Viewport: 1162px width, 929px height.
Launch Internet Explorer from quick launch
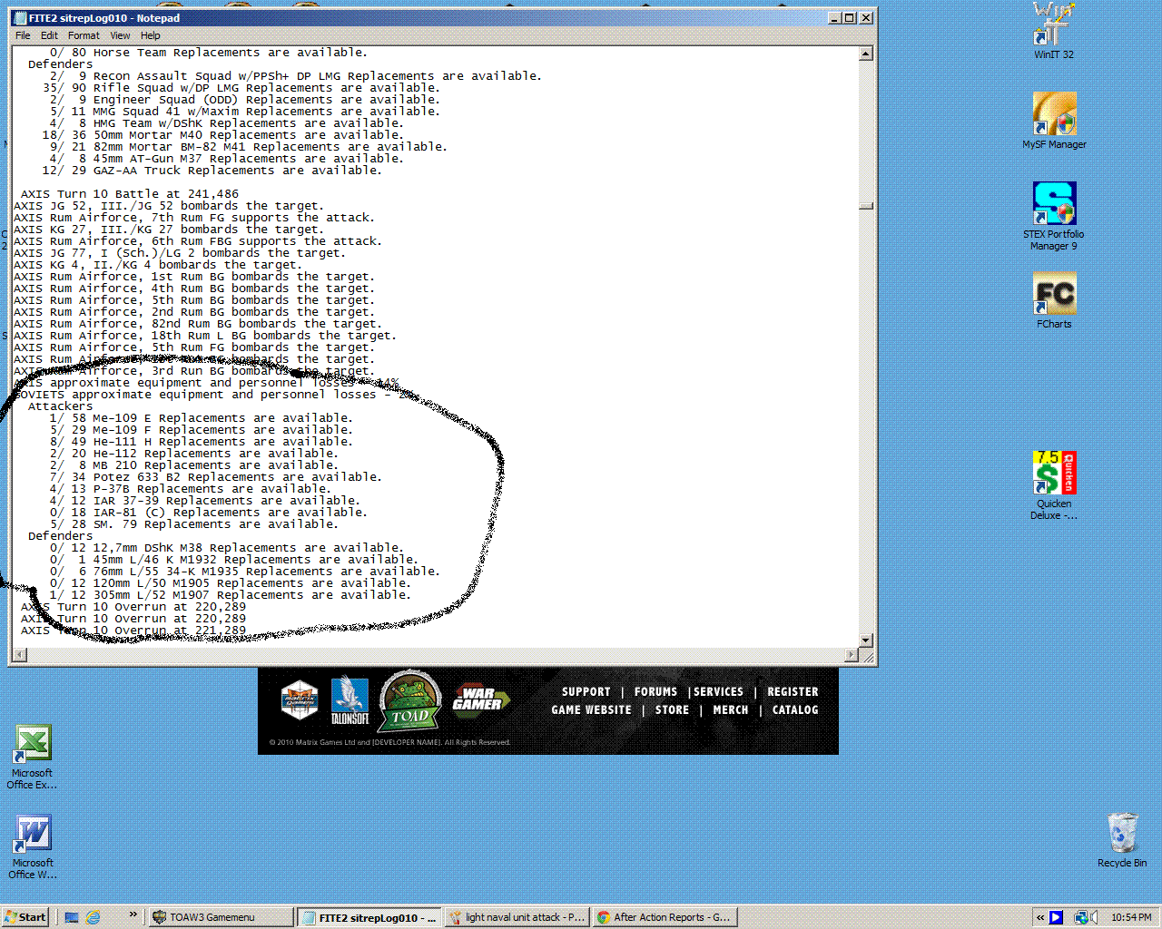(x=93, y=917)
